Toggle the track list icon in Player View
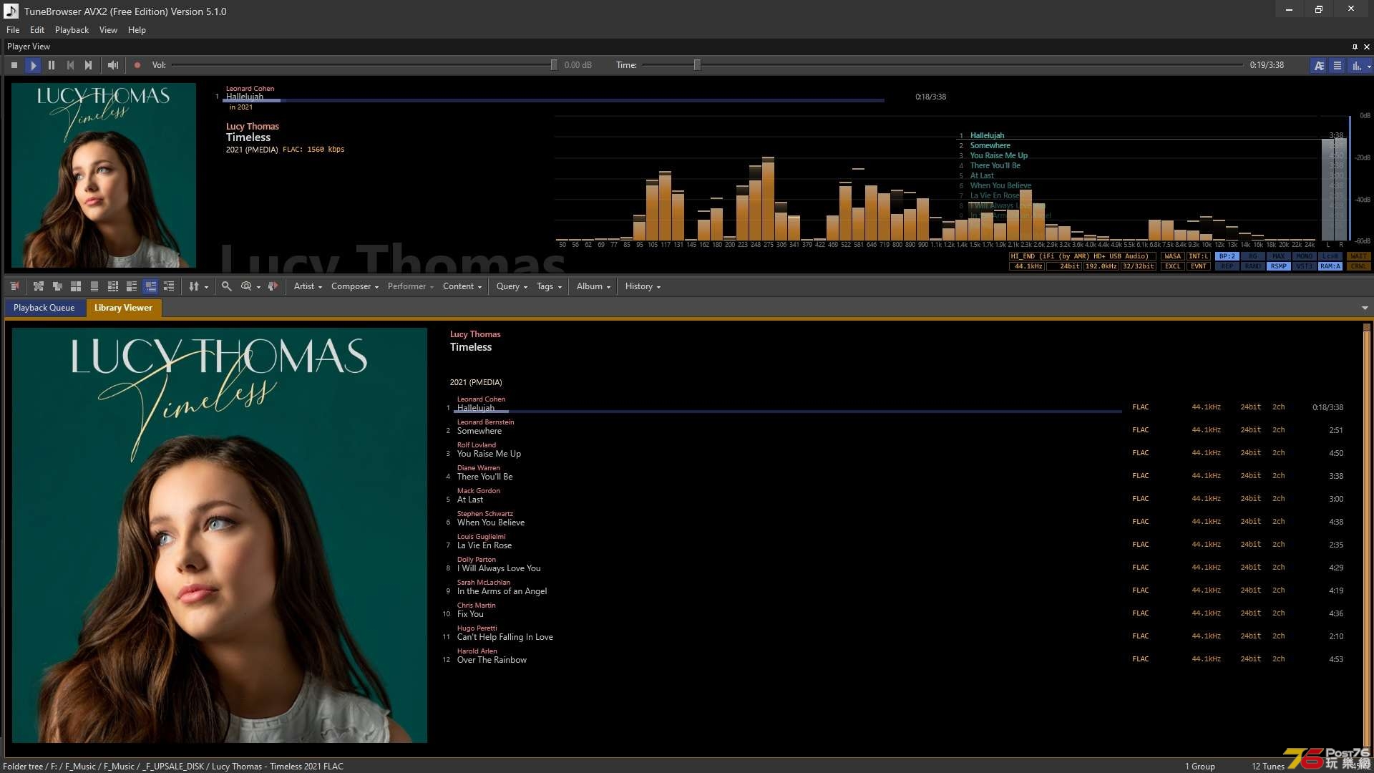 [x=1337, y=65]
